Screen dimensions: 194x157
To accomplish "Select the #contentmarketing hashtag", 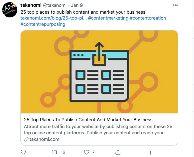I will click(108, 18).
